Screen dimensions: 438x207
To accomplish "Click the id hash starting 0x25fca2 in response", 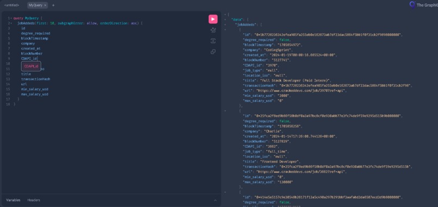I will click(x=327, y=116).
